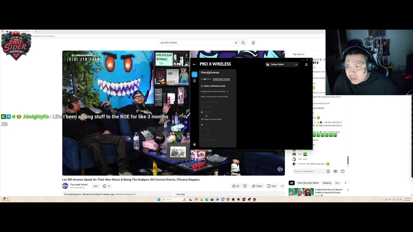This screenshot has height=232, width=413.
Task: Select the third Multi-channel Surround Mode radio option
Action: [202, 112]
